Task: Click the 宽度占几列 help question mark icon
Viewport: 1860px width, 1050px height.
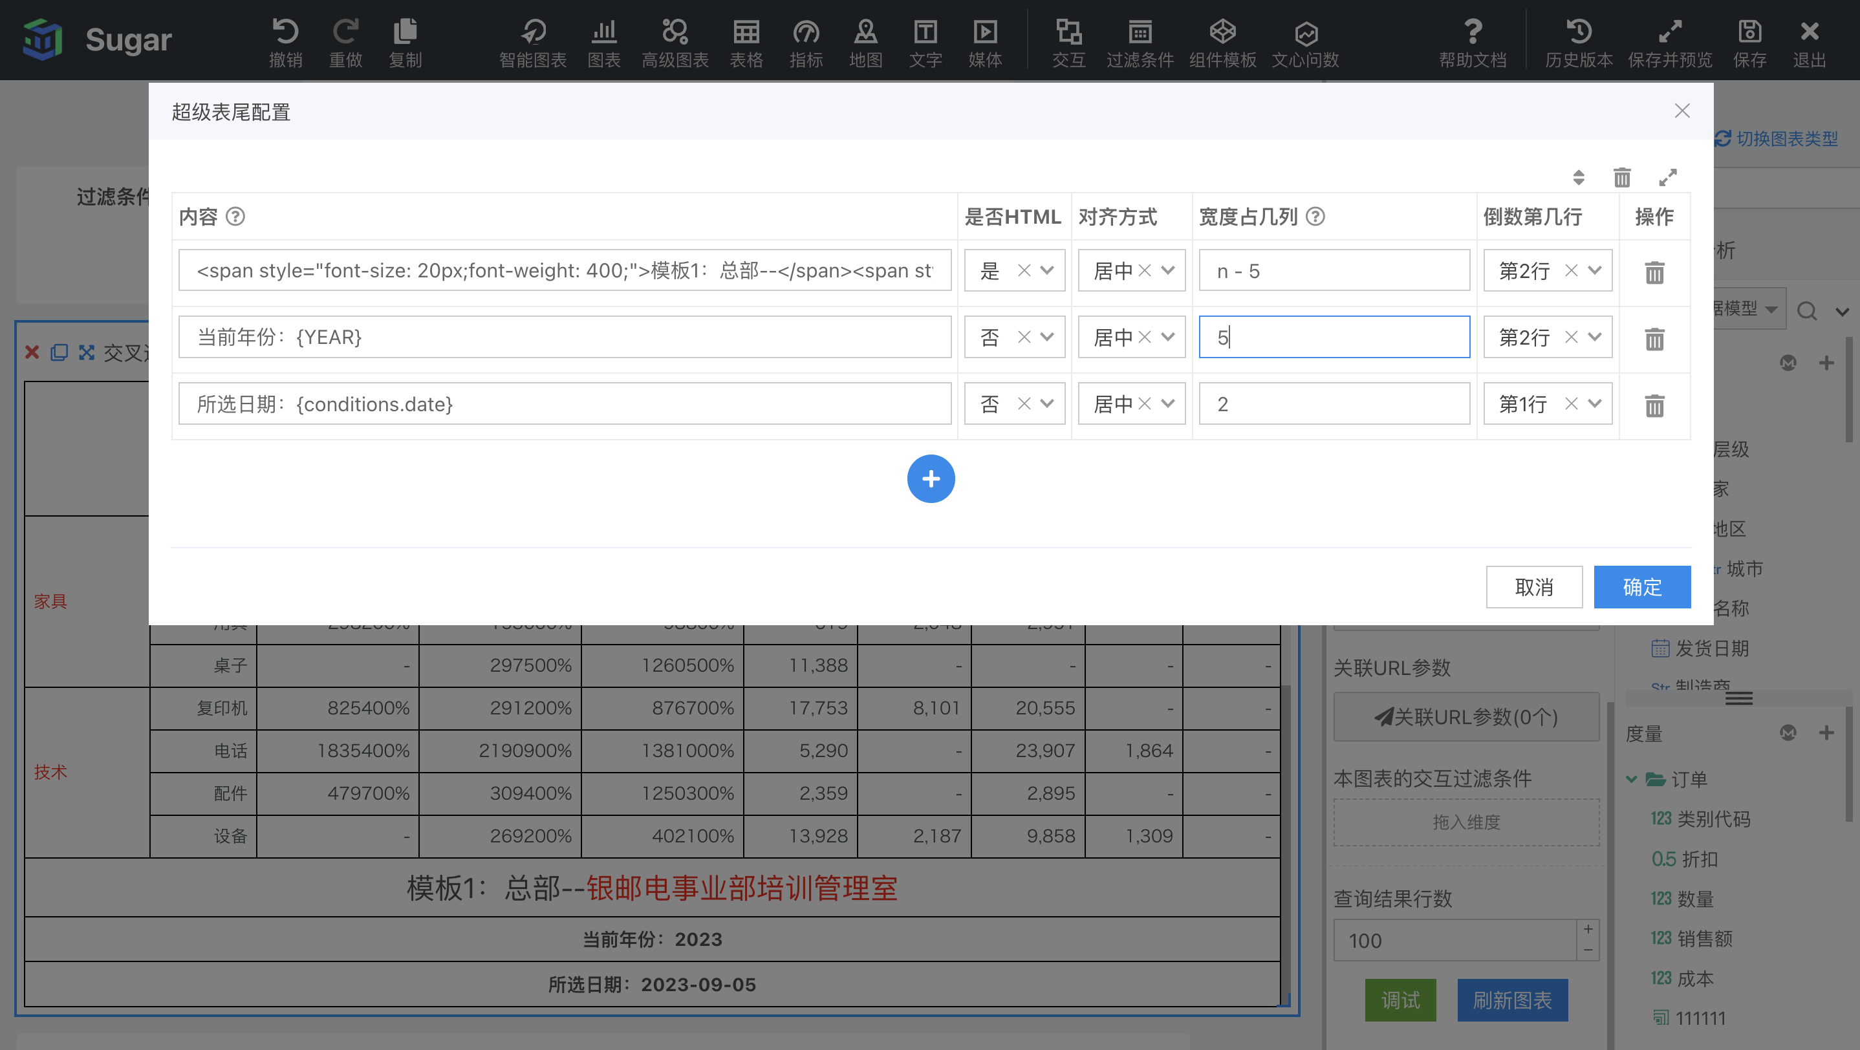Action: coord(1315,217)
